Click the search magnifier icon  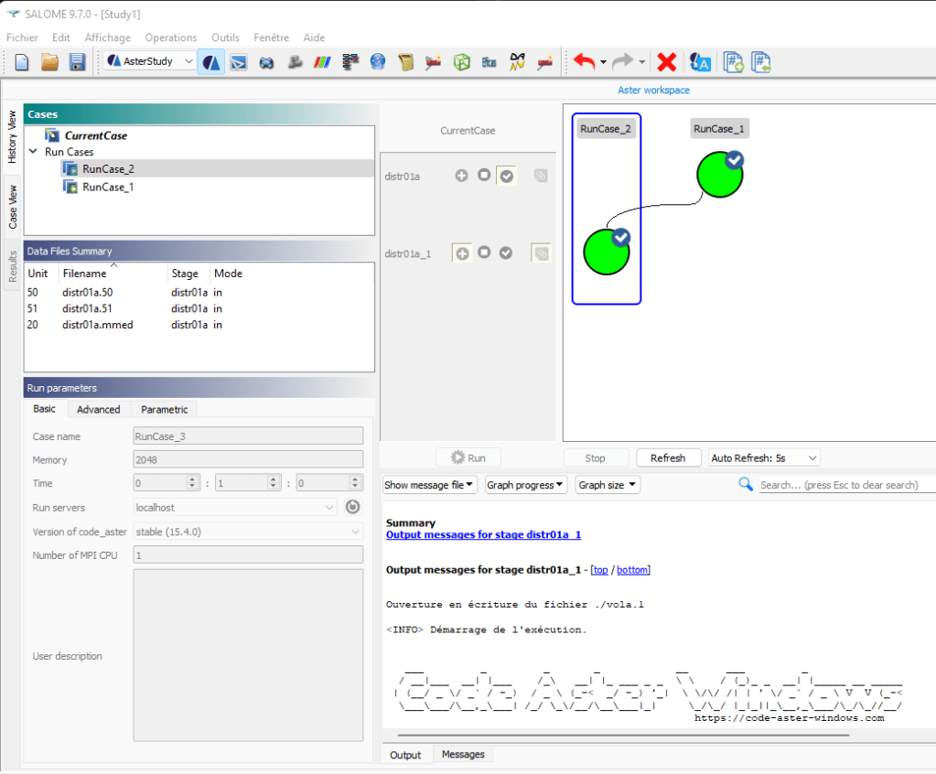point(746,485)
